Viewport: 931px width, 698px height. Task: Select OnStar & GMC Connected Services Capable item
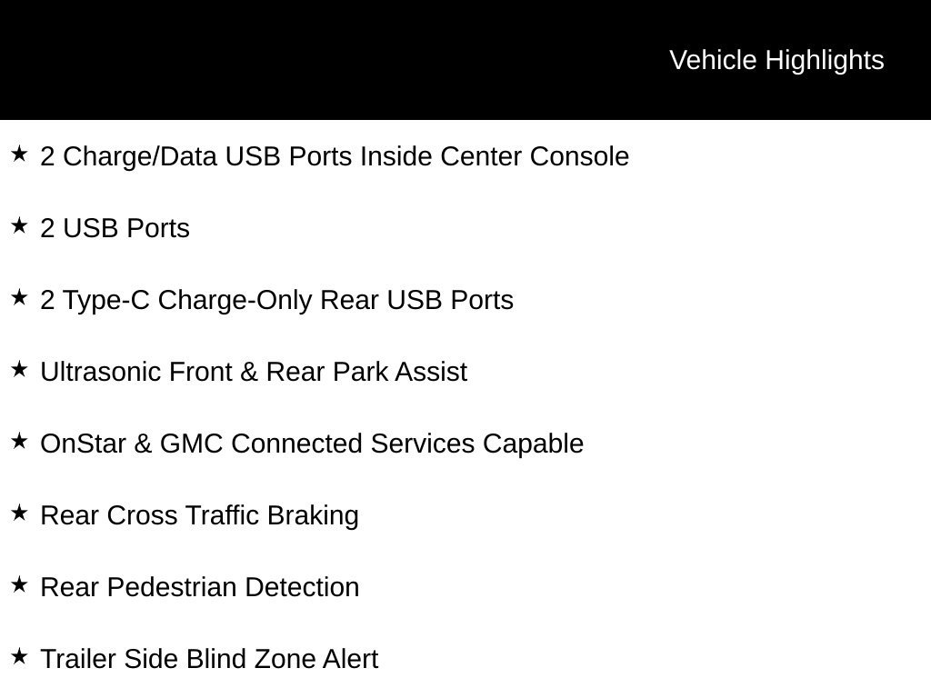tap(312, 444)
